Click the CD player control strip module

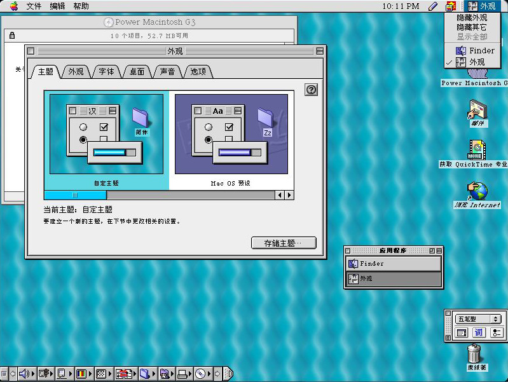201,374
